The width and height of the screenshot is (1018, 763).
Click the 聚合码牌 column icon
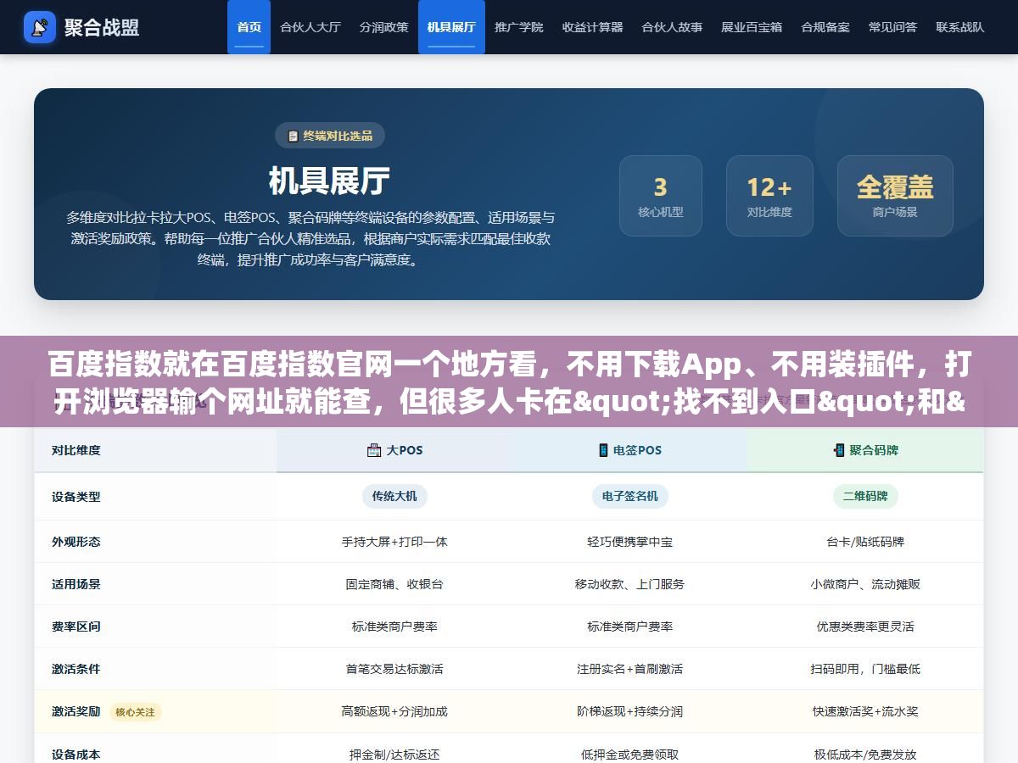(x=839, y=450)
